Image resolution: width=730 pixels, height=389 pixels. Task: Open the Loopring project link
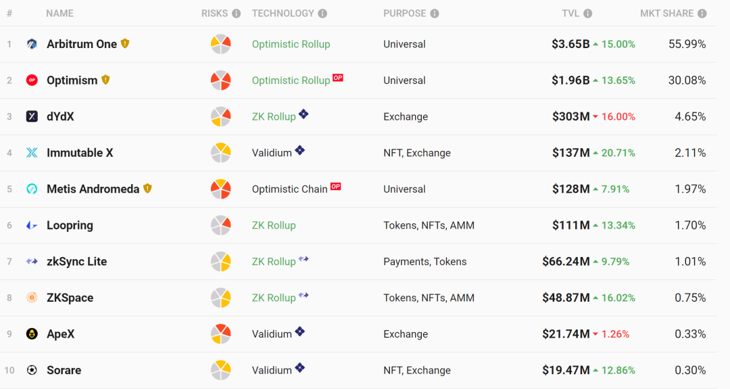click(70, 225)
